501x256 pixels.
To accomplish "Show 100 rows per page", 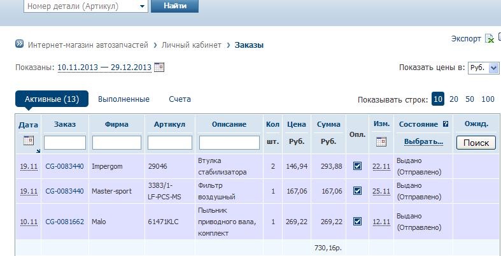I will [x=488, y=99].
